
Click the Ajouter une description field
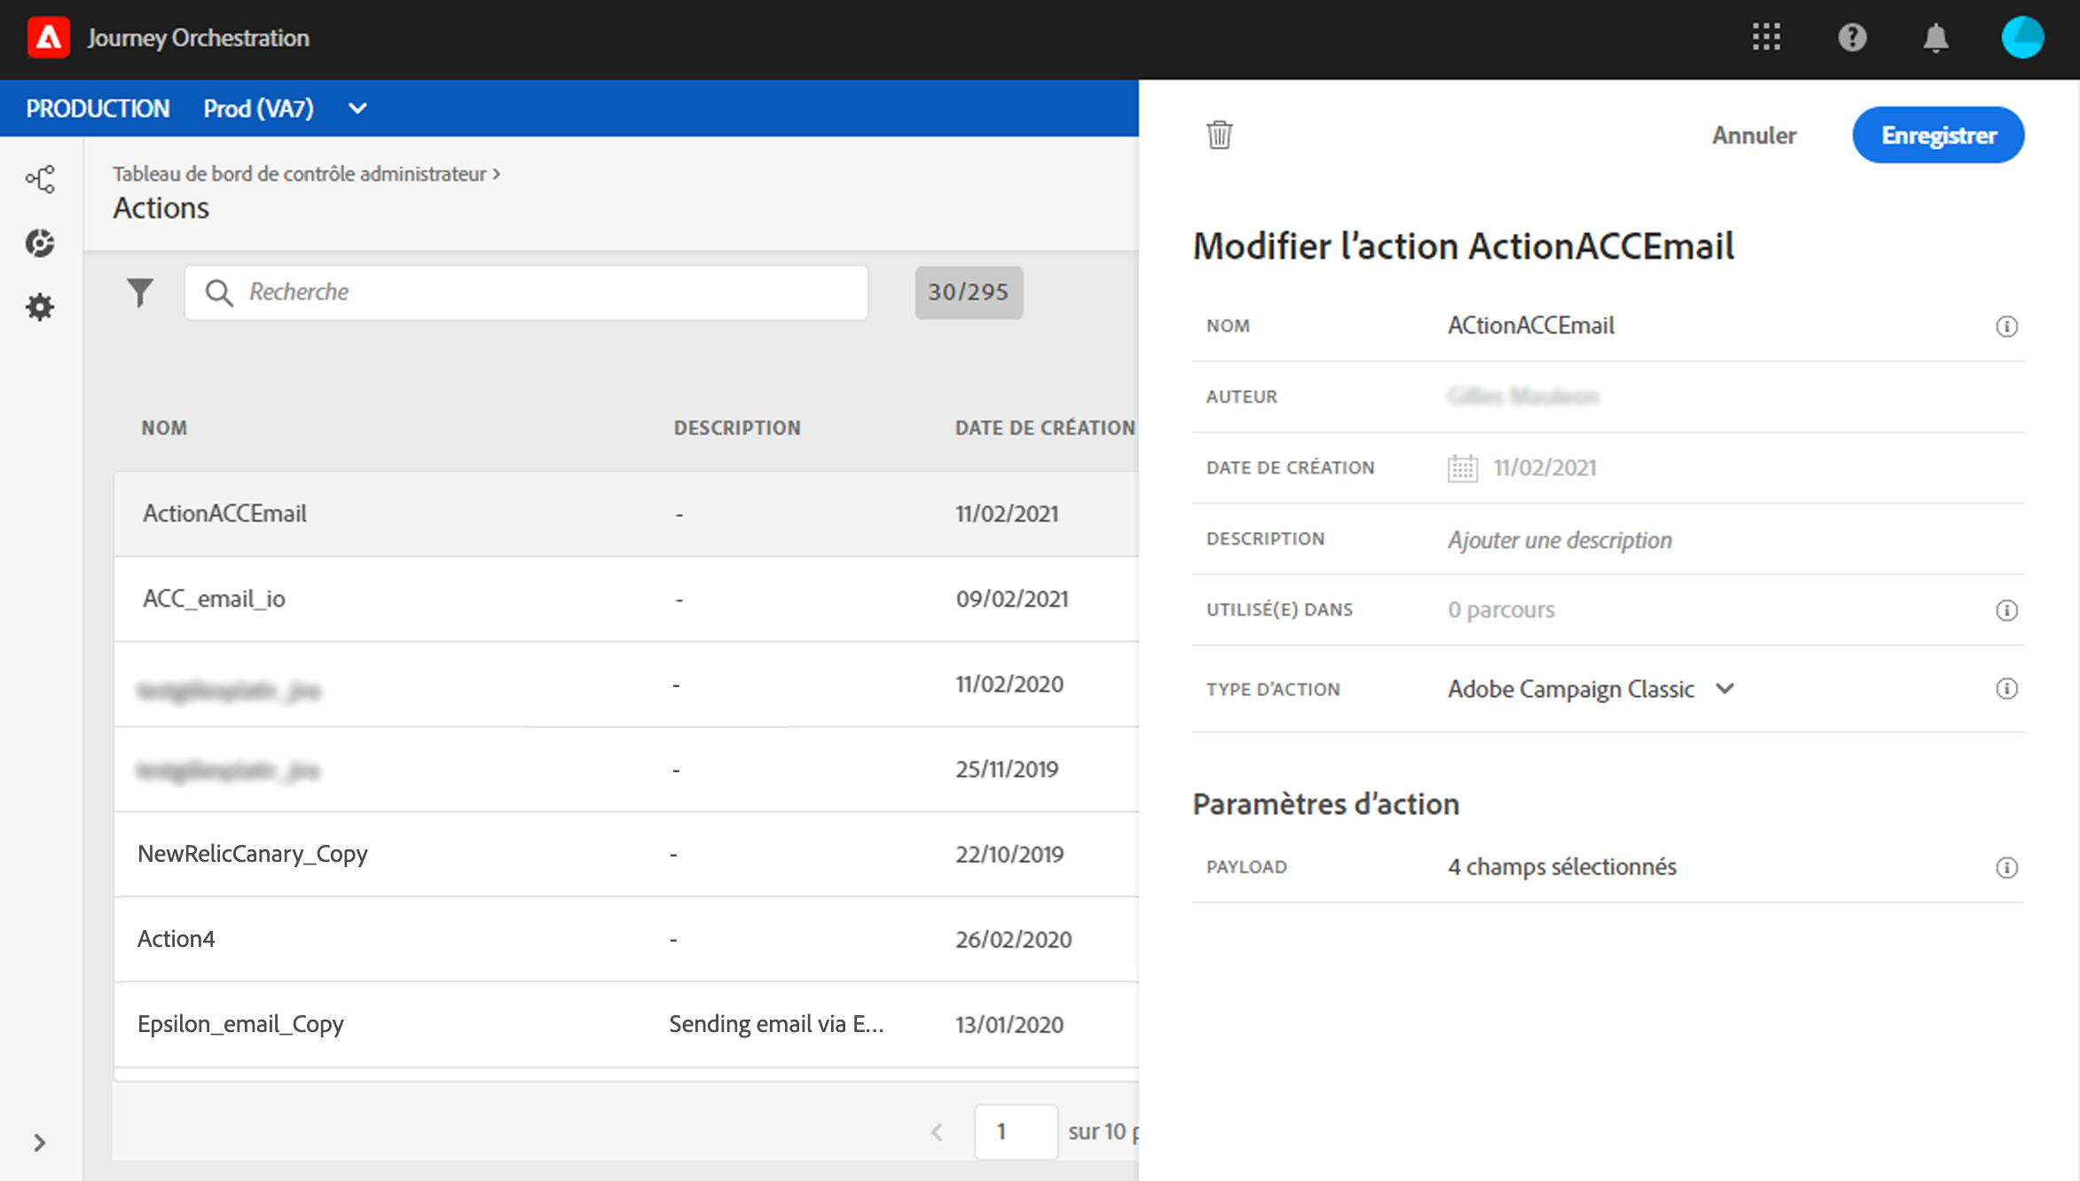[1559, 539]
